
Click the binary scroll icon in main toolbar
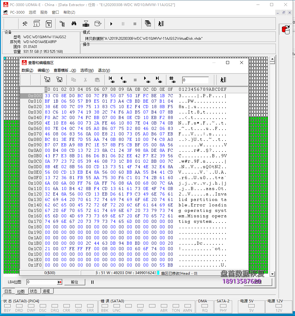pyautogui.click(x=37, y=24)
